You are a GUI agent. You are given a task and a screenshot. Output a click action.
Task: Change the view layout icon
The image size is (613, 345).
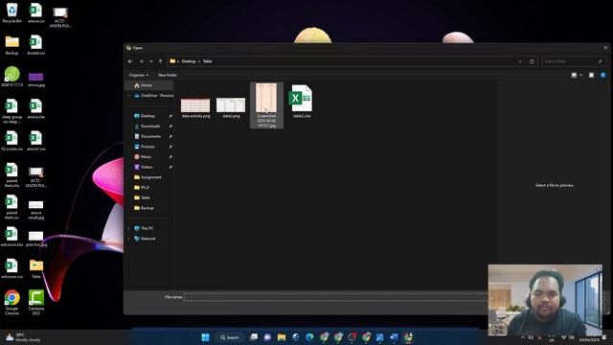574,75
